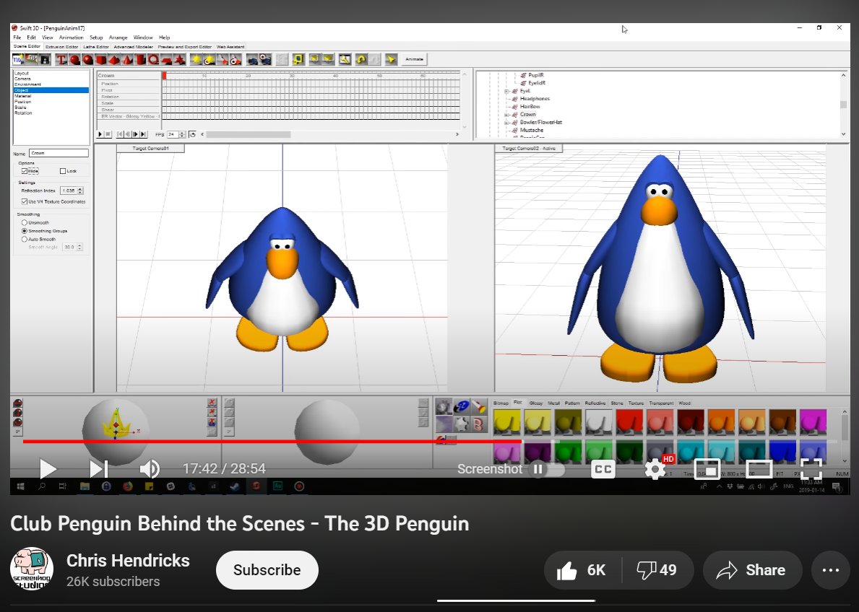Select the Create Text tool icon
The height and width of the screenshot is (612, 859).
pyautogui.click(x=61, y=60)
